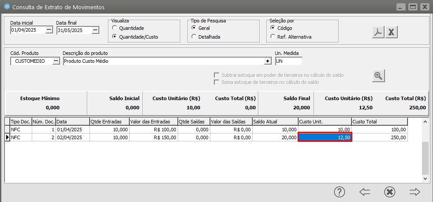This screenshot has height=202, width=433.
Task: Click the magnifier search icon
Action: [x=378, y=76]
